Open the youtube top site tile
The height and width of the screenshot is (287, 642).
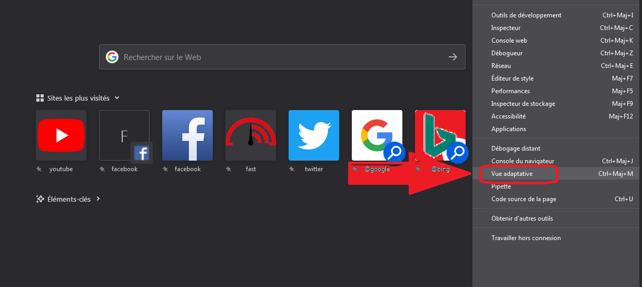tap(61, 135)
